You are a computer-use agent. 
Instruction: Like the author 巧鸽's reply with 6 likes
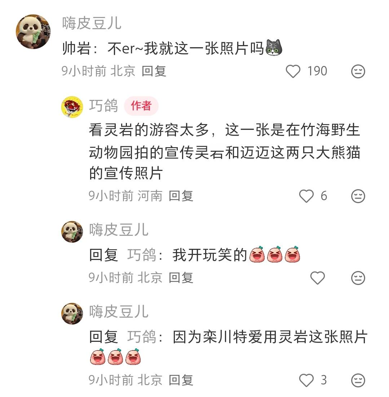(306, 196)
